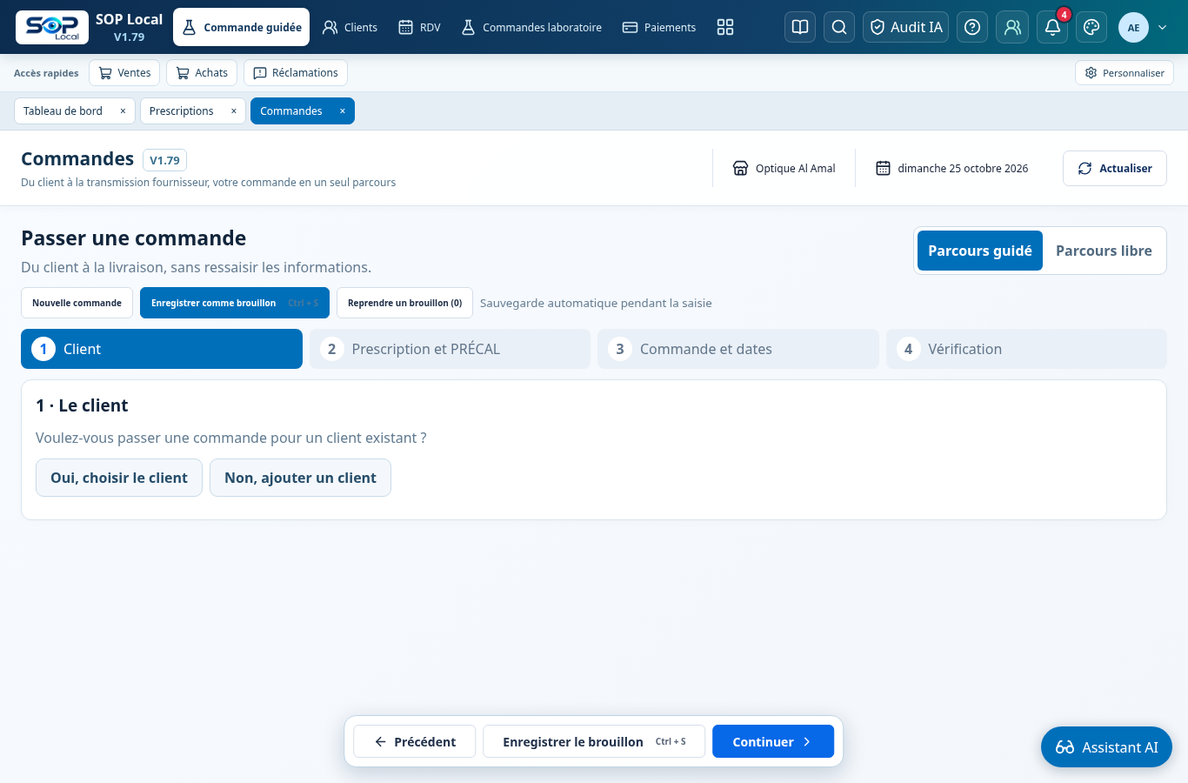Image resolution: width=1188 pixels, height=783 pixels.
Task: Go to step 4 Vérification
Action: tap(1026, 349)
